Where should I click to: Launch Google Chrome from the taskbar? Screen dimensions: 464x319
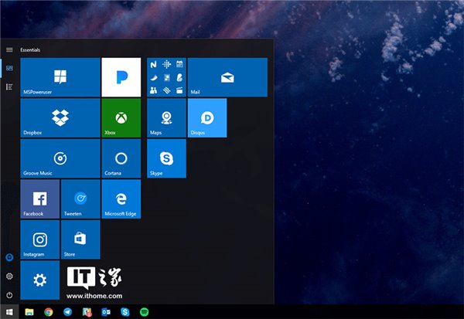click(49, 312)
